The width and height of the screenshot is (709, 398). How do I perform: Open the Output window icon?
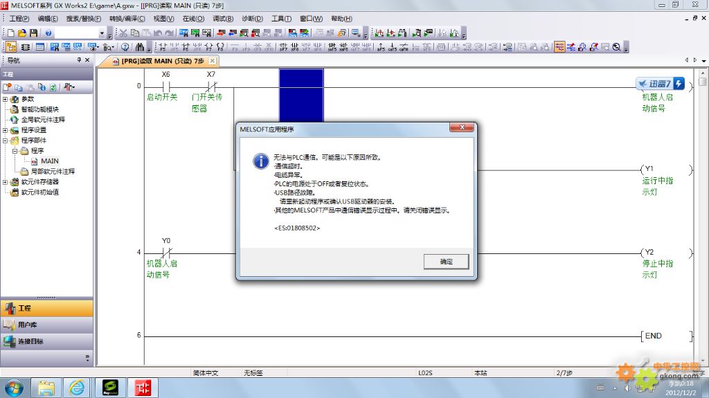point(40,47)
